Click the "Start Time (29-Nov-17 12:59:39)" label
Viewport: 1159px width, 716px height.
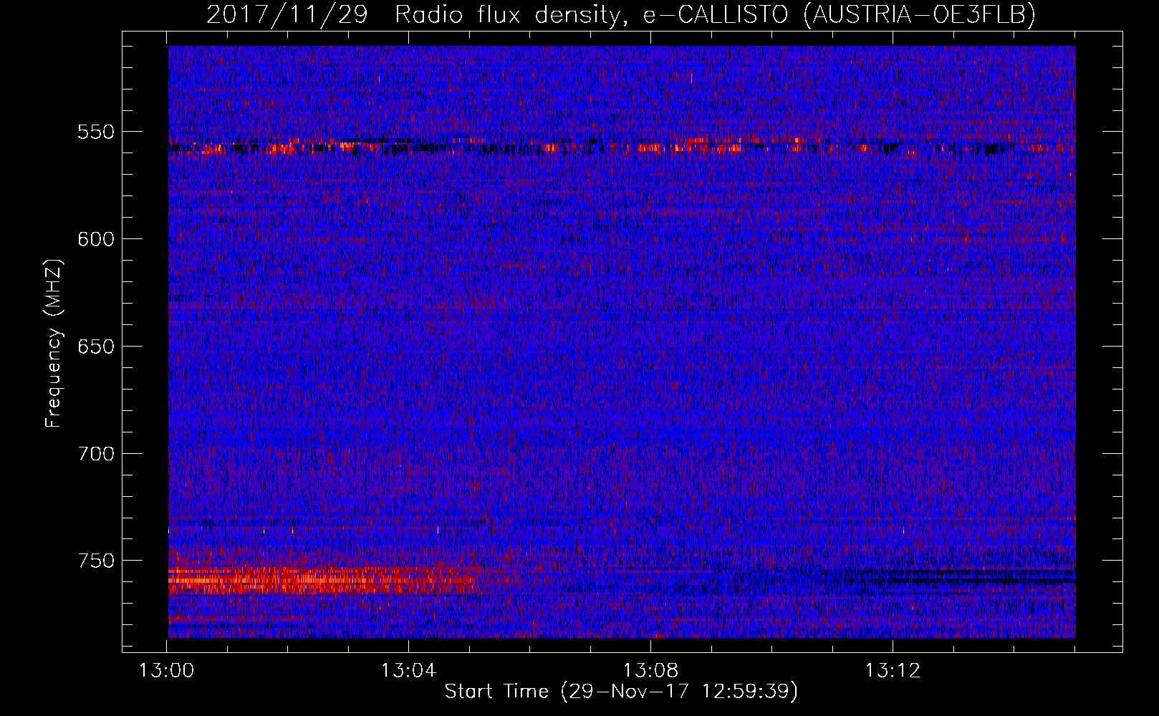click(621, 692)
